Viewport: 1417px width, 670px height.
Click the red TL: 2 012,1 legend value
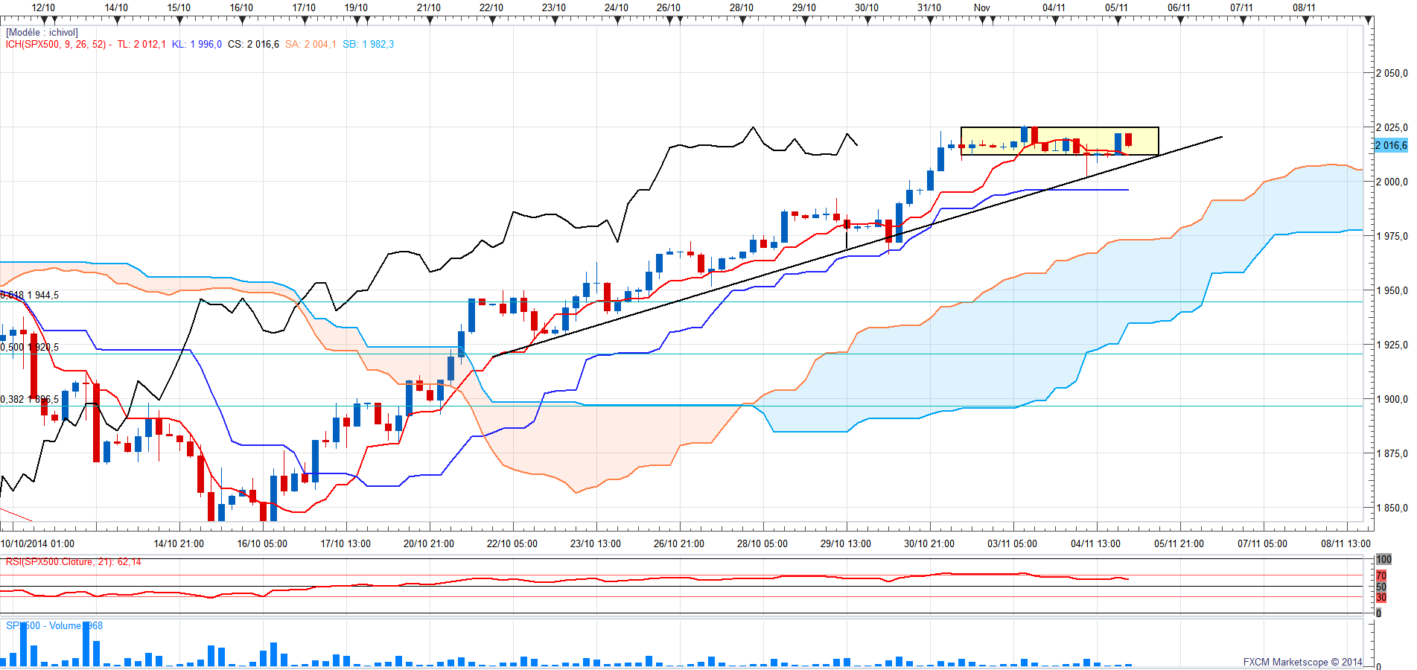[141, 45]
